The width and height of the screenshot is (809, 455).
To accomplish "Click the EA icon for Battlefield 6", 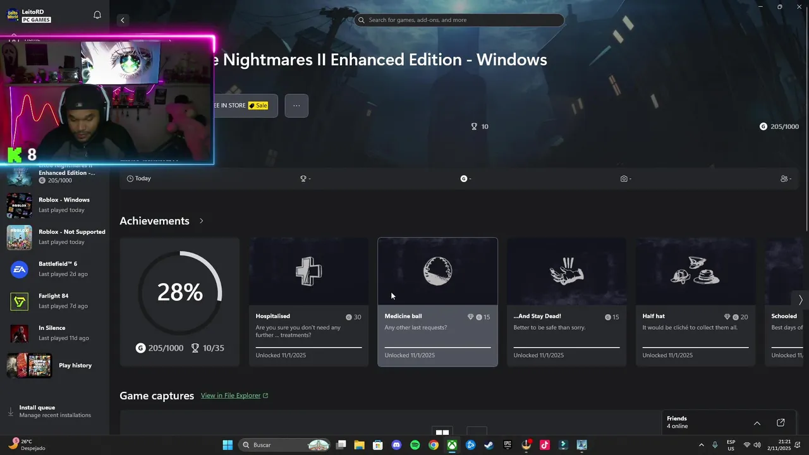I will [x=19, y=270].
